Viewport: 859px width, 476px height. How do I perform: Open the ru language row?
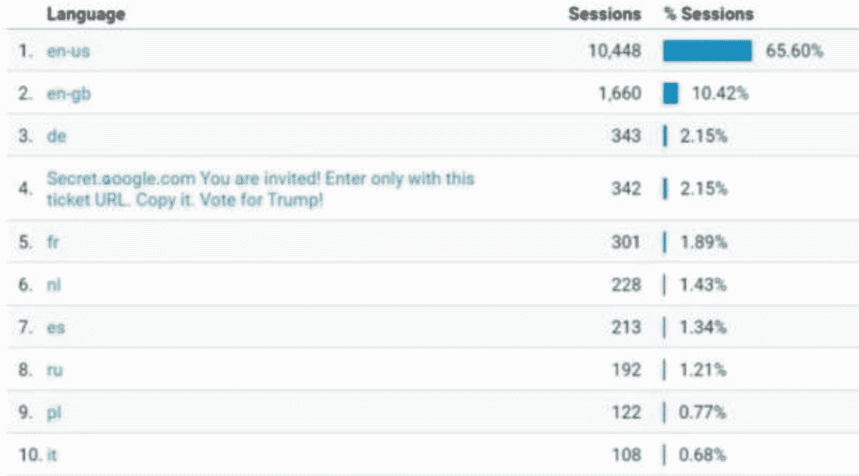tap(55, 370)
